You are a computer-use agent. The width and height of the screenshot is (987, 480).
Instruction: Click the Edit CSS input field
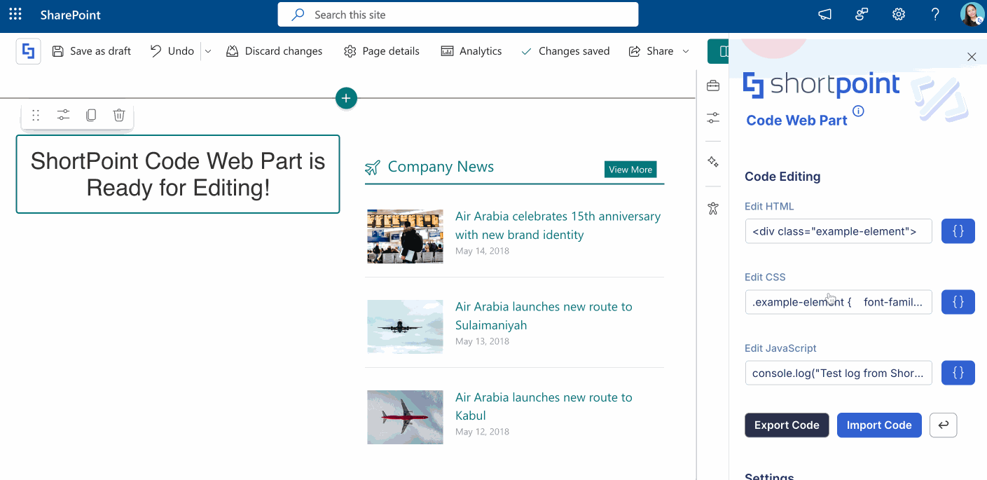(x=838, y=302)
